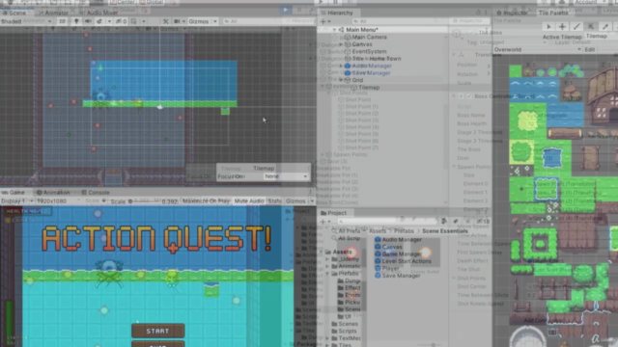618x347 pixels.
Task: Open the Game view Gizmos dropdown
Action: 300,201
